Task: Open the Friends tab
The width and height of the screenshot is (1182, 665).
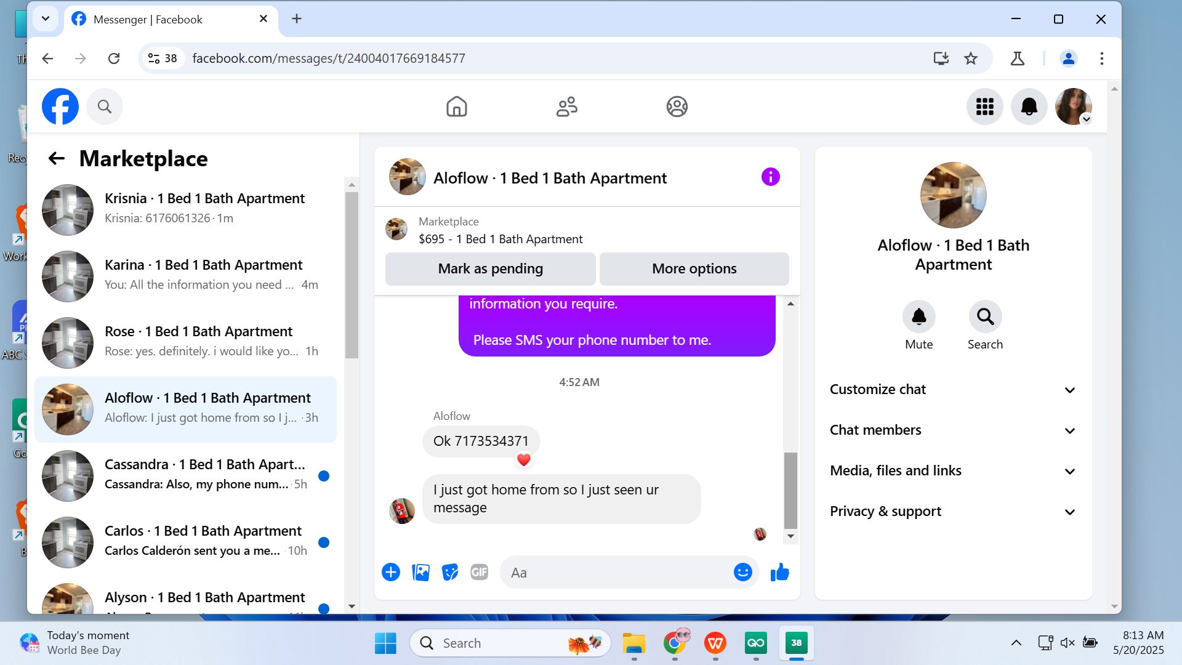Action: [x=566, y=107]
